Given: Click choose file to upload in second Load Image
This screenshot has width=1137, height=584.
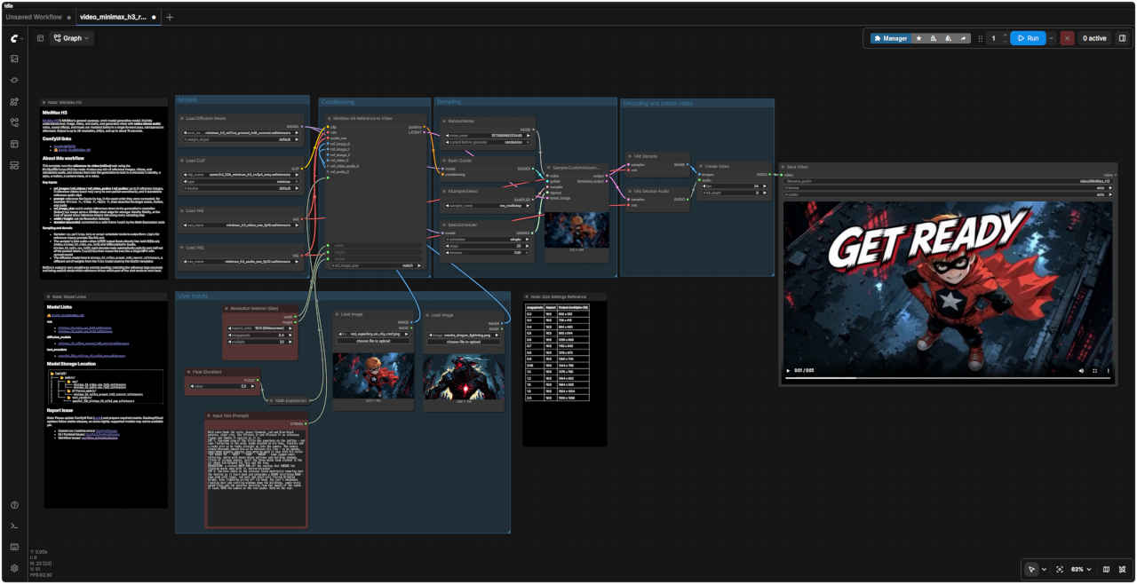Looking at the screenshot, I should pyautogui.click(x=465, y=341).
